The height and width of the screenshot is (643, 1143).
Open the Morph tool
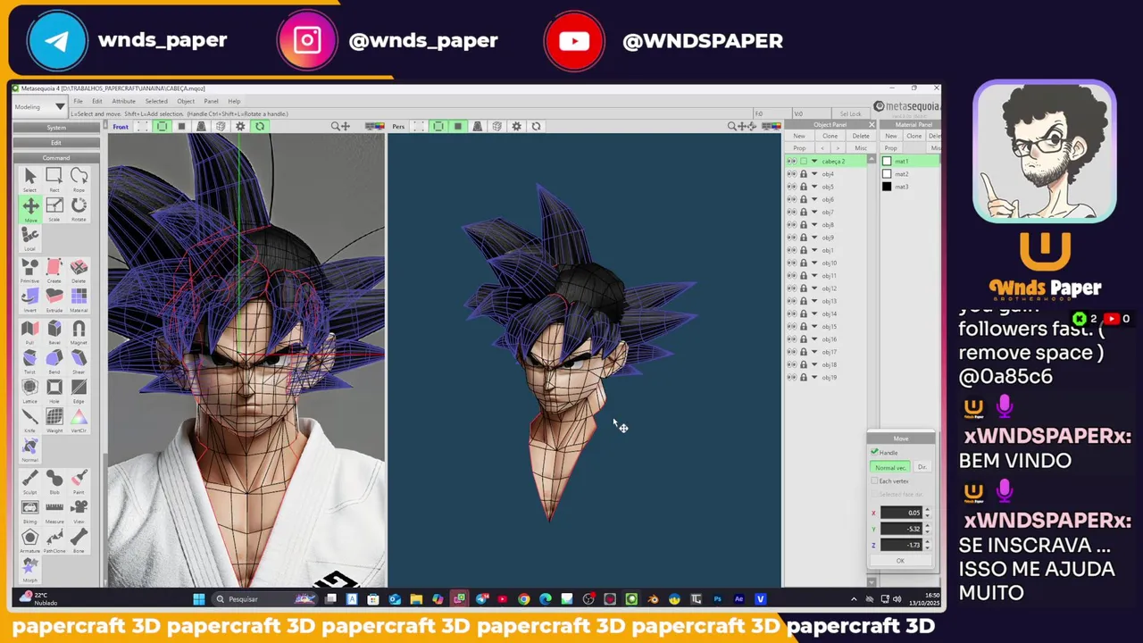29,569
